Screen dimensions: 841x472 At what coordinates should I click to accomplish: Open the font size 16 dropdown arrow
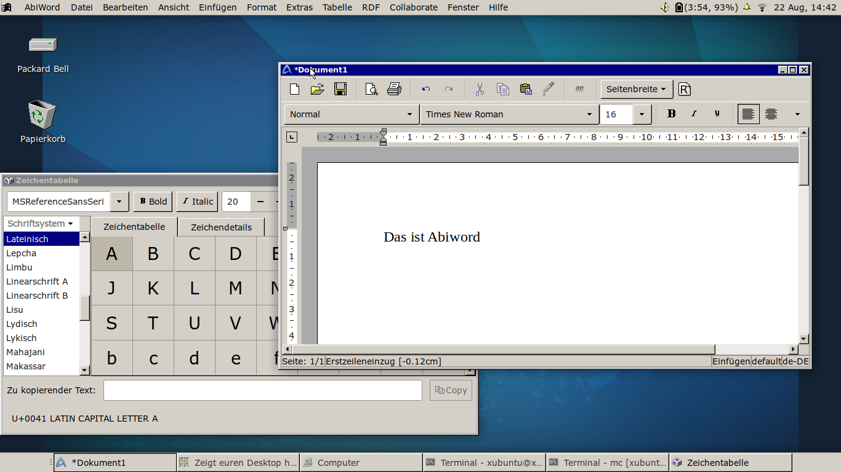642,114
